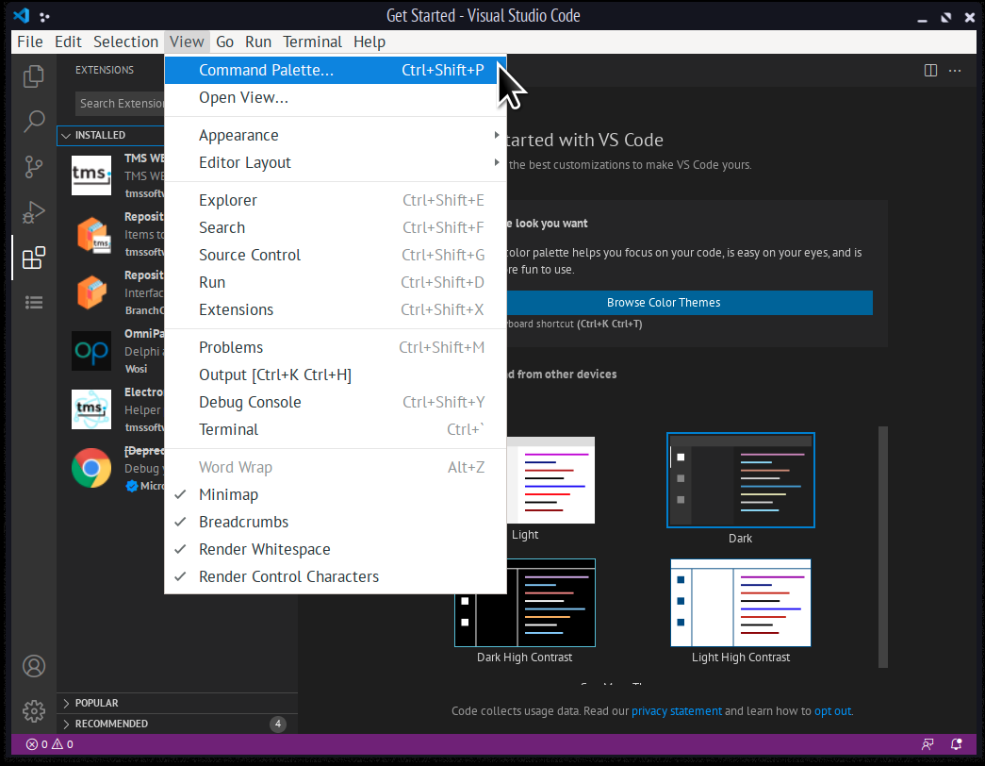The height and width of the screenshot is (766, 985).
Task: Choose Run entry in View dropdown
Action: (336, 282)
